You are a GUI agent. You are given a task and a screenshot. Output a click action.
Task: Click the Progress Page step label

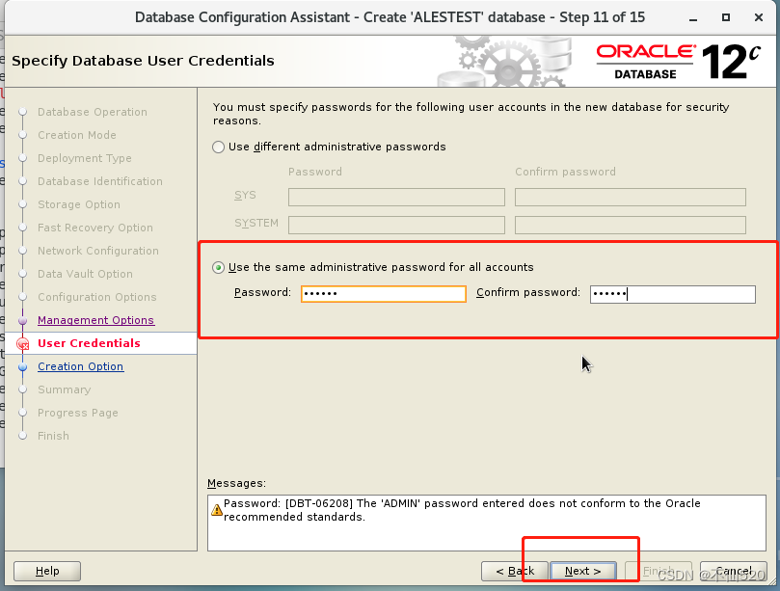[x=78, y=413]
